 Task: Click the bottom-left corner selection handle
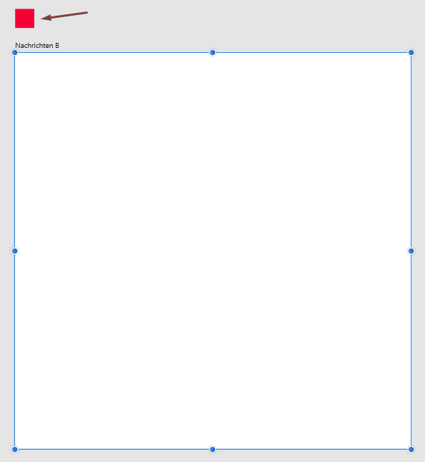click(x=14, y=449)
